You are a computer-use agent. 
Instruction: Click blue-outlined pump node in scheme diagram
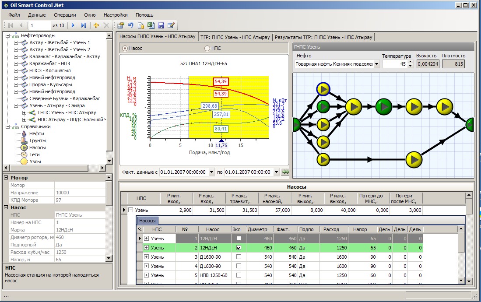point(323,89)
